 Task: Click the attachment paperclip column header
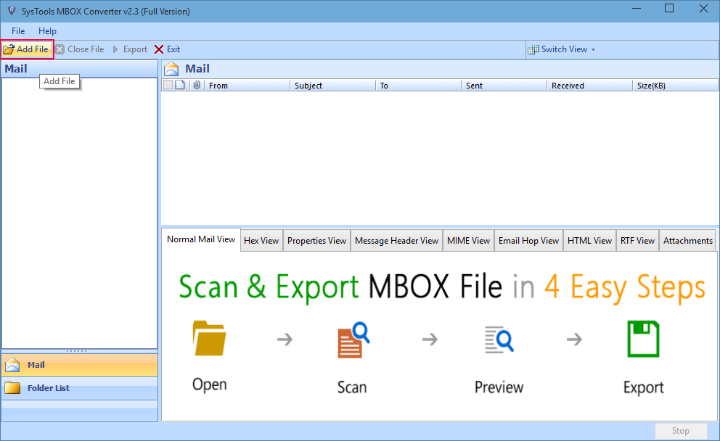197,86
